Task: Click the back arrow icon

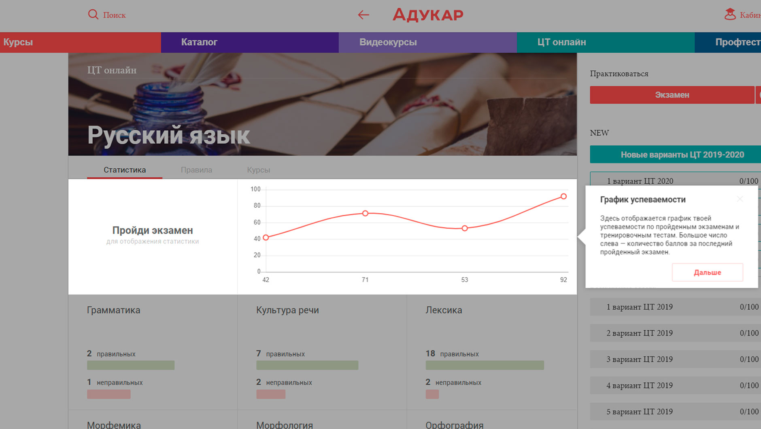Action: coord(363,15)
